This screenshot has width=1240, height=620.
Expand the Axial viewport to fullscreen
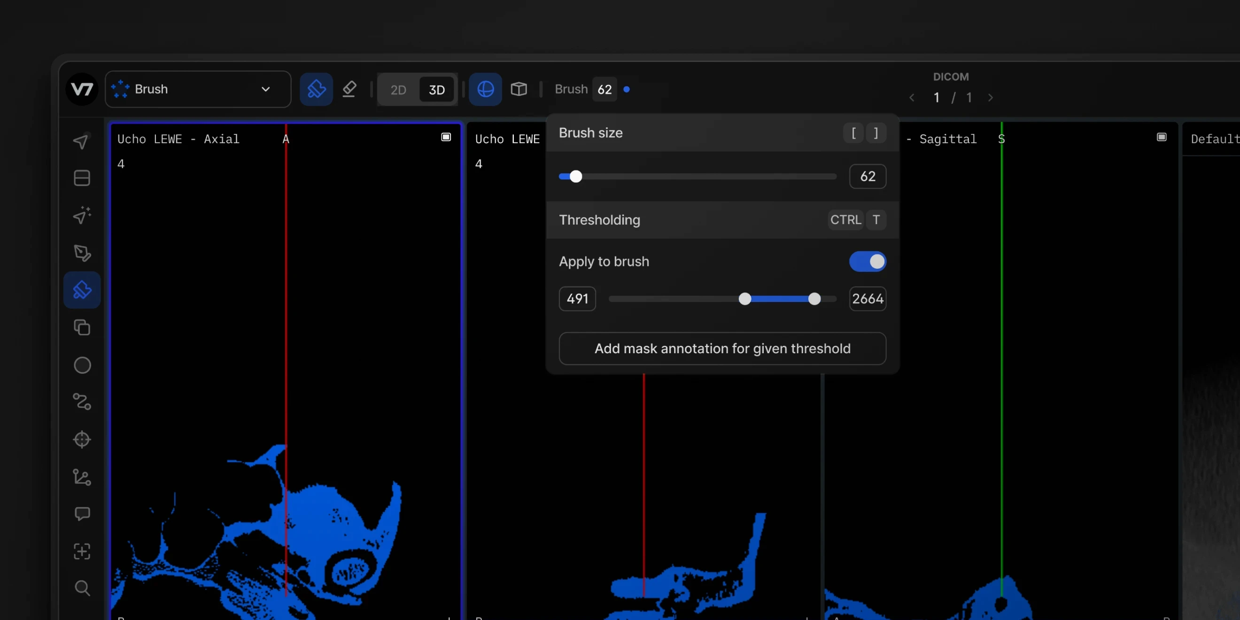(x=445, y=137)
